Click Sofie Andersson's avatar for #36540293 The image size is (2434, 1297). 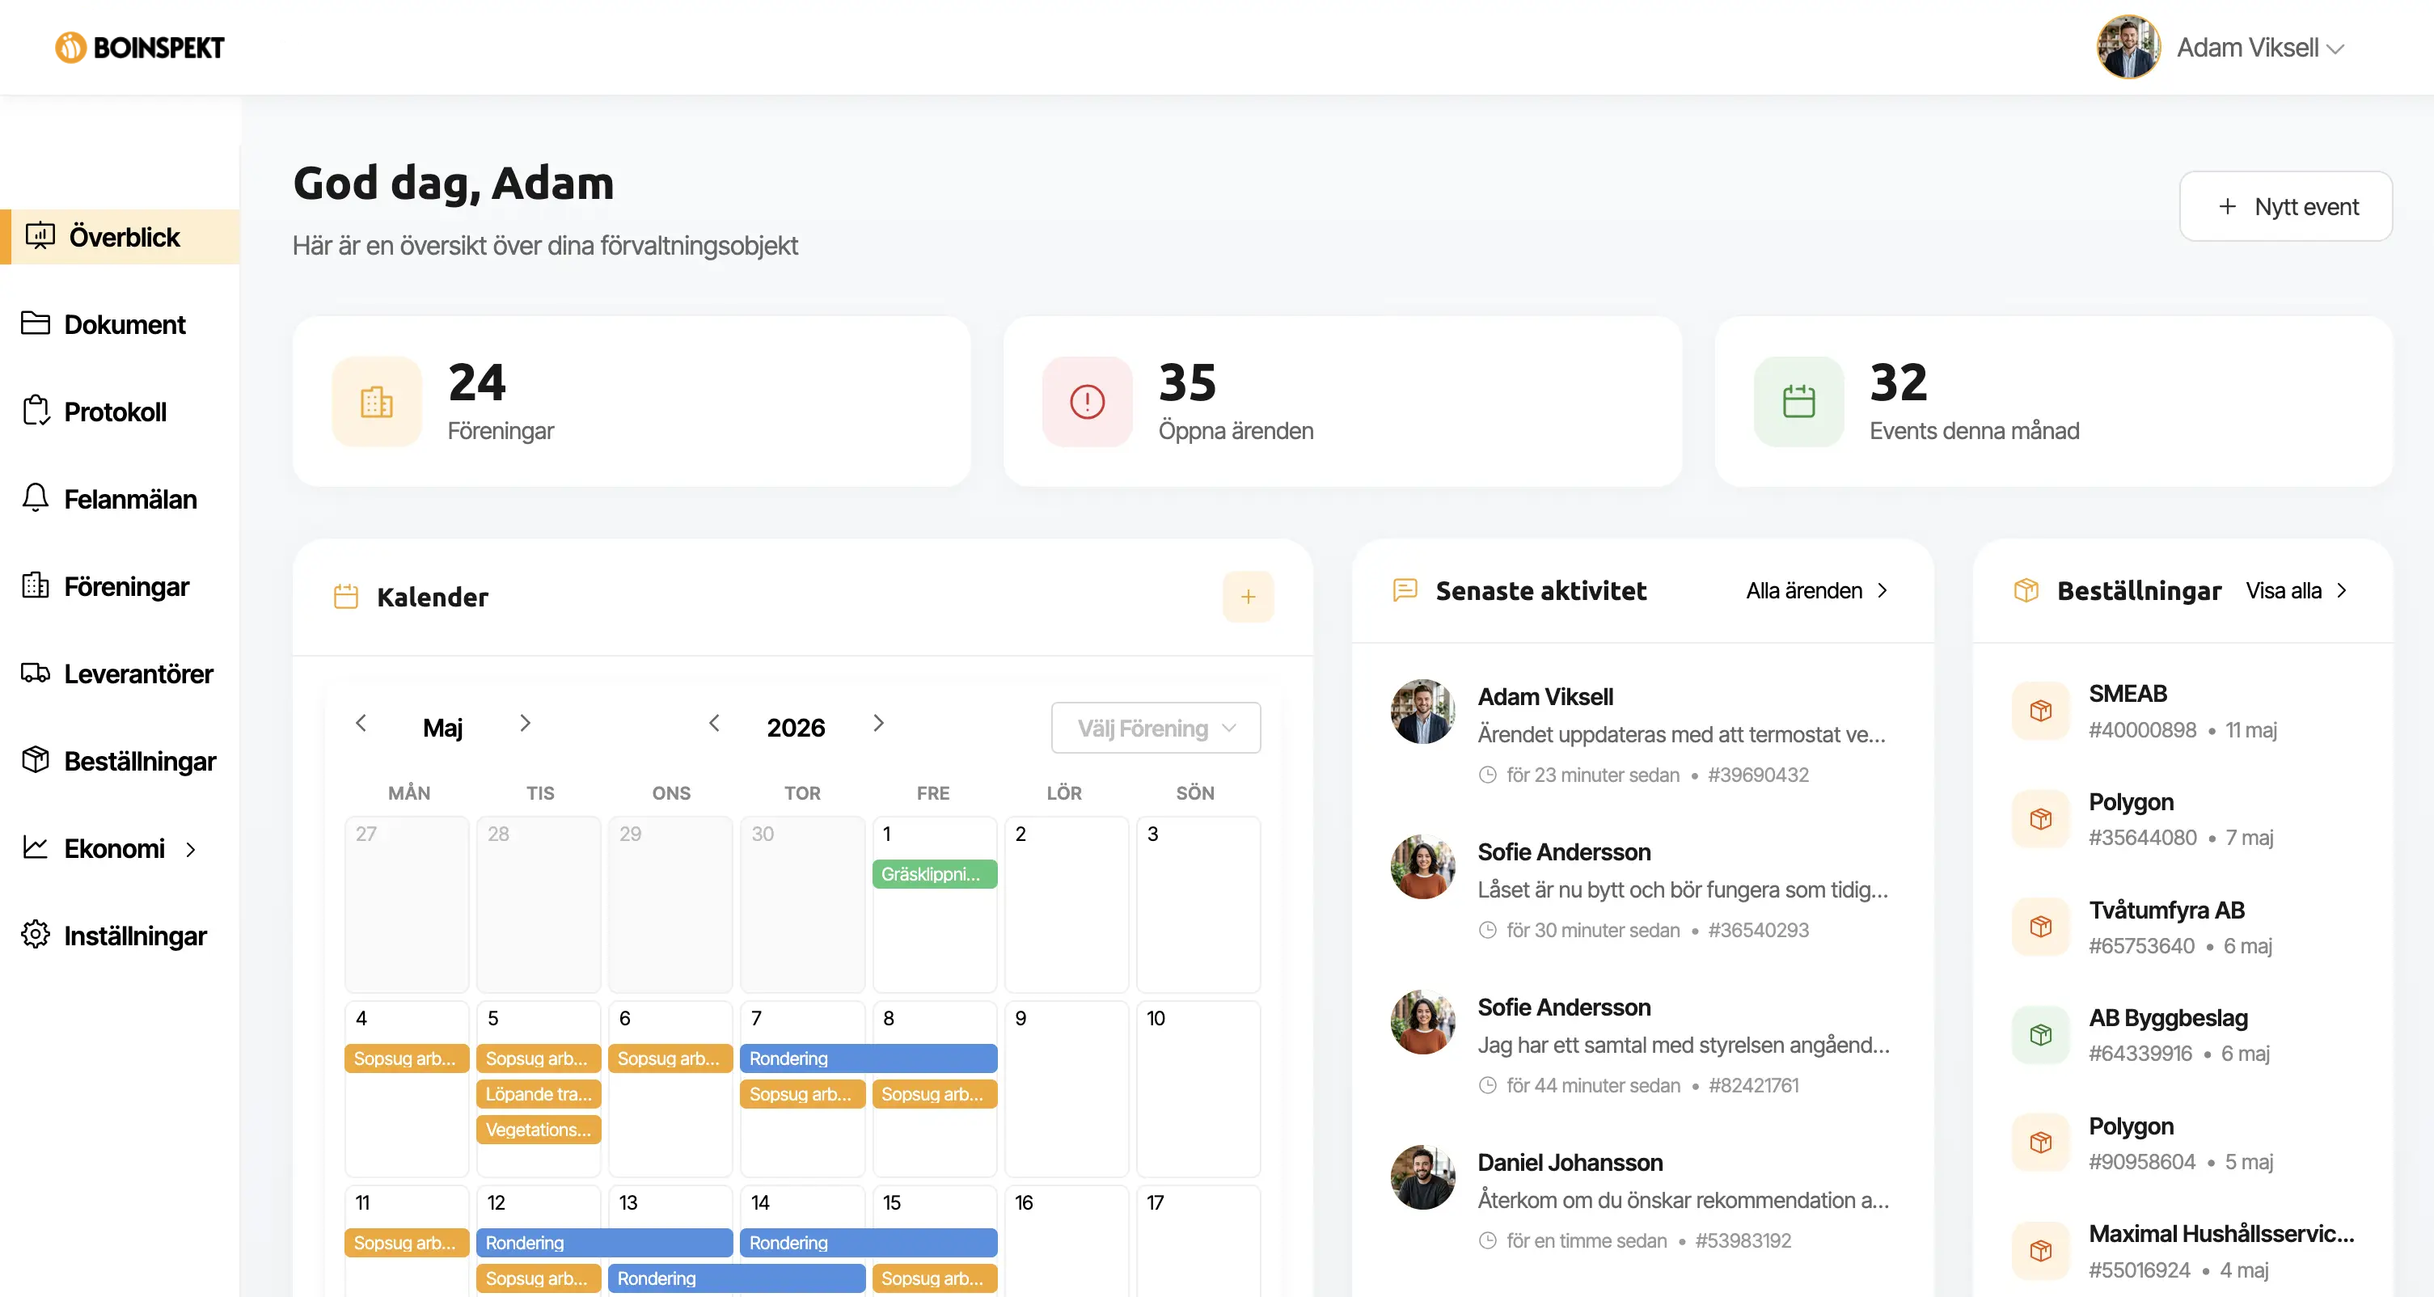point(1422,867)
